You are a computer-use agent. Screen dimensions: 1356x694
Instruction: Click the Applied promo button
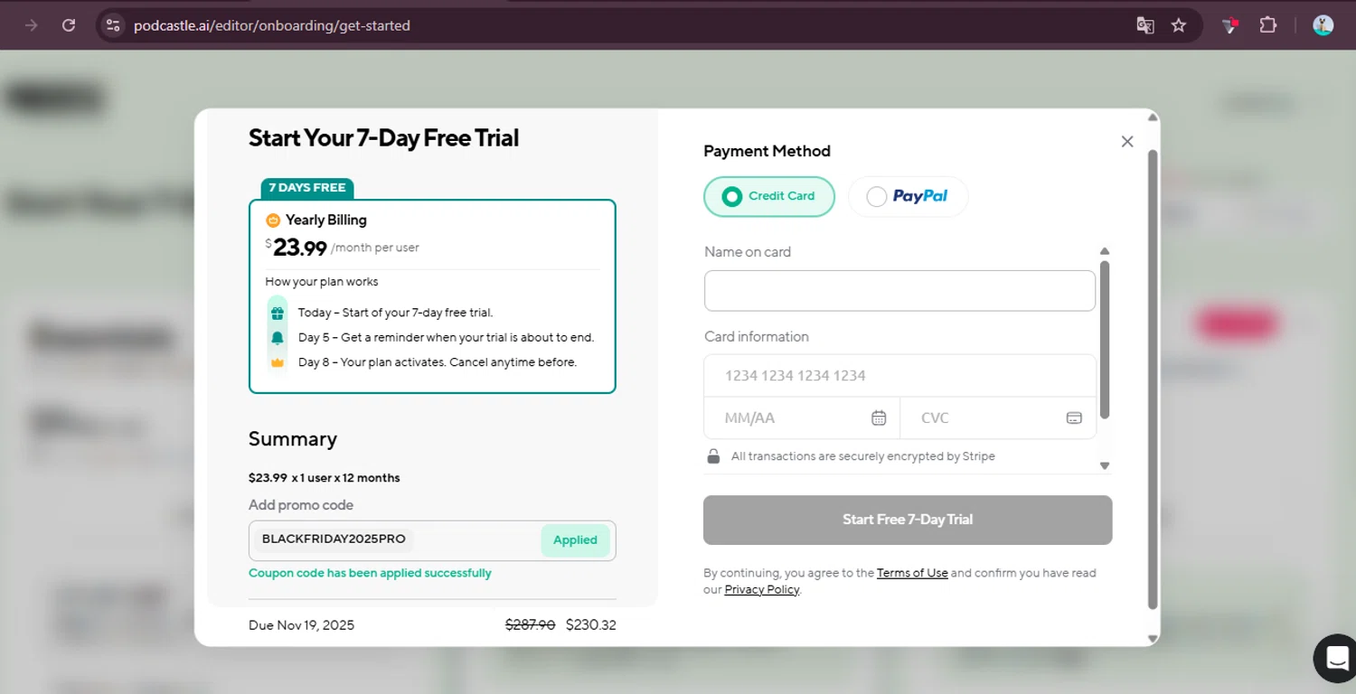pos(575,540)
